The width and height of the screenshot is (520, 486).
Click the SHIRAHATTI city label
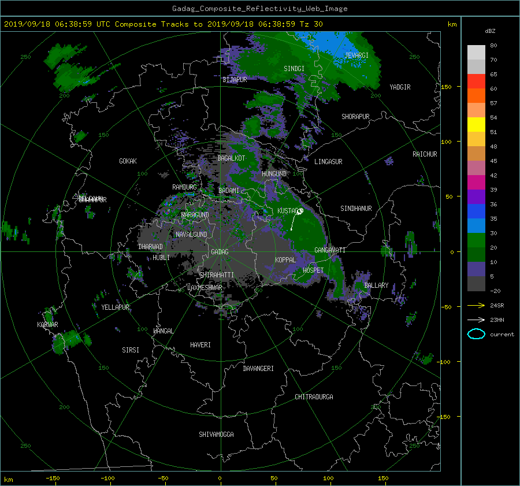217,275
